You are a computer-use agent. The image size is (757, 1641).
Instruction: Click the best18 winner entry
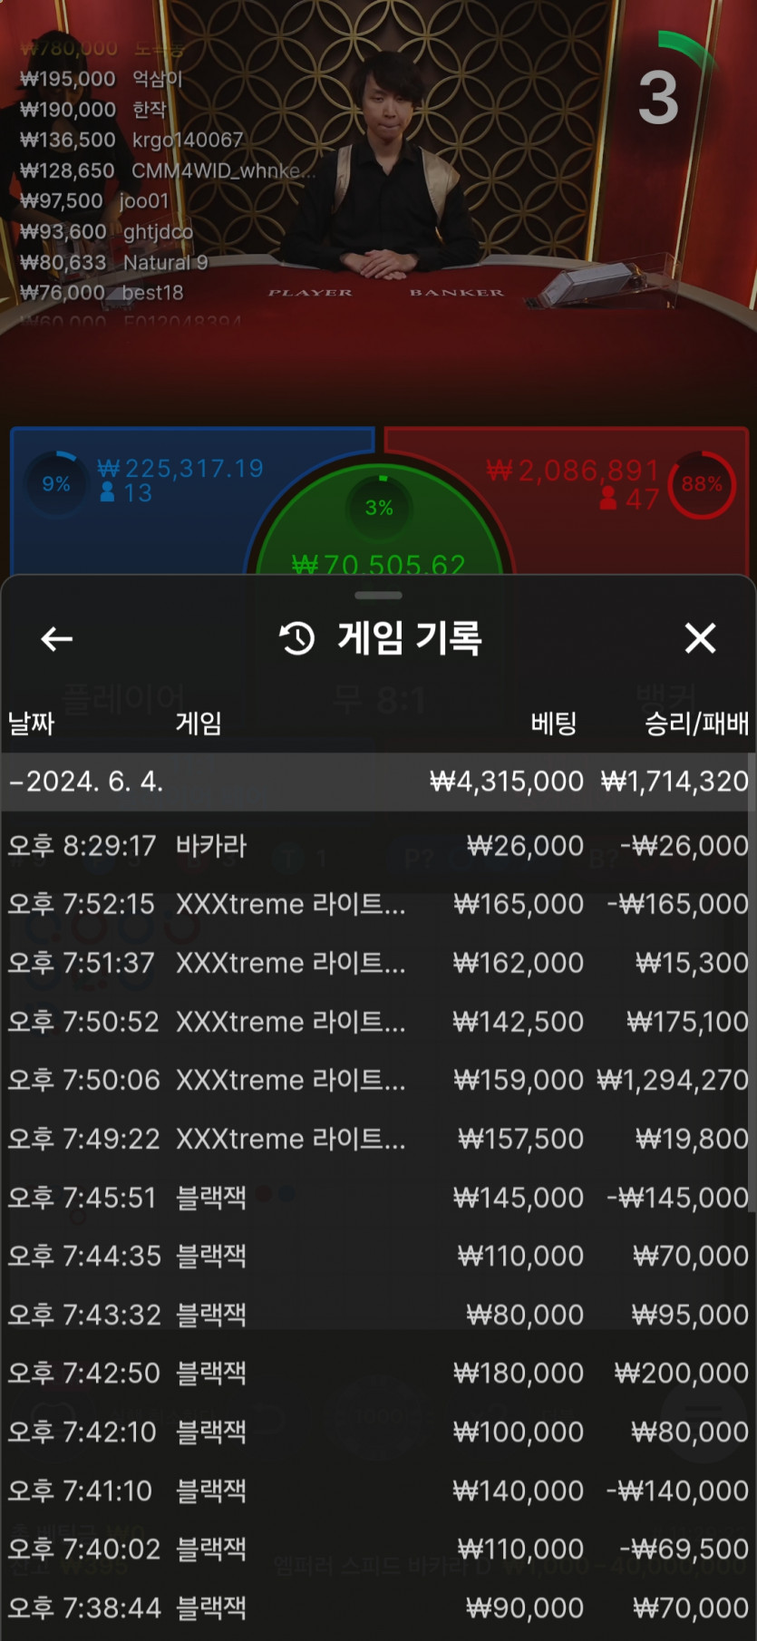pos(102,293)
